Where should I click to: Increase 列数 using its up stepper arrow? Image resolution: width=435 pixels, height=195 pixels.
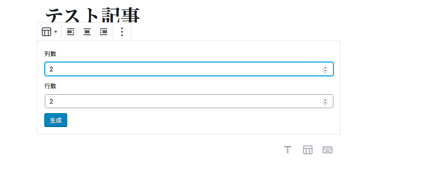[x=325, y=68]
